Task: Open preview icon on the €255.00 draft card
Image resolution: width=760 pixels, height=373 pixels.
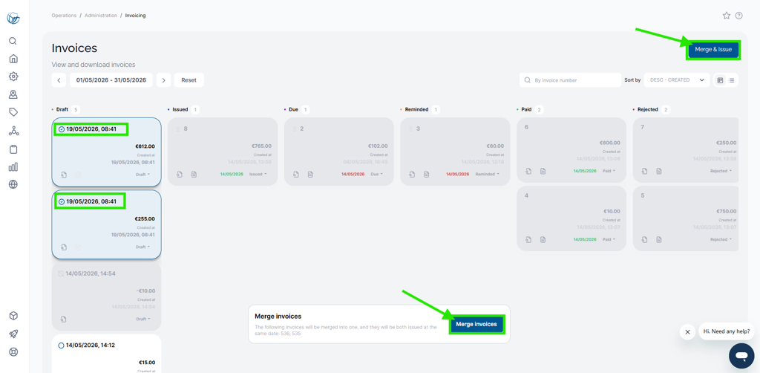Action: (x=64, y=247)
